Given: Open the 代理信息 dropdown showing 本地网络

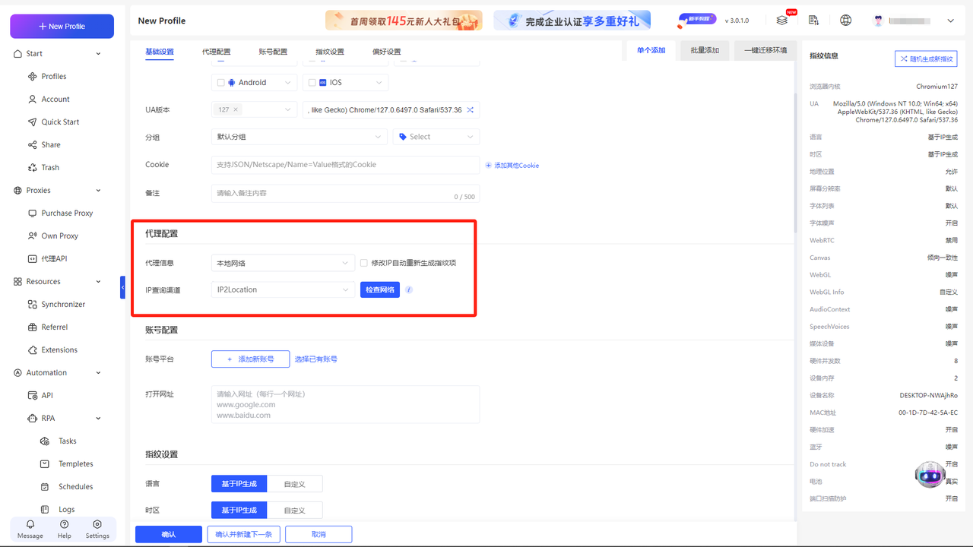Looking at the screenshot, I should point(283,263).
